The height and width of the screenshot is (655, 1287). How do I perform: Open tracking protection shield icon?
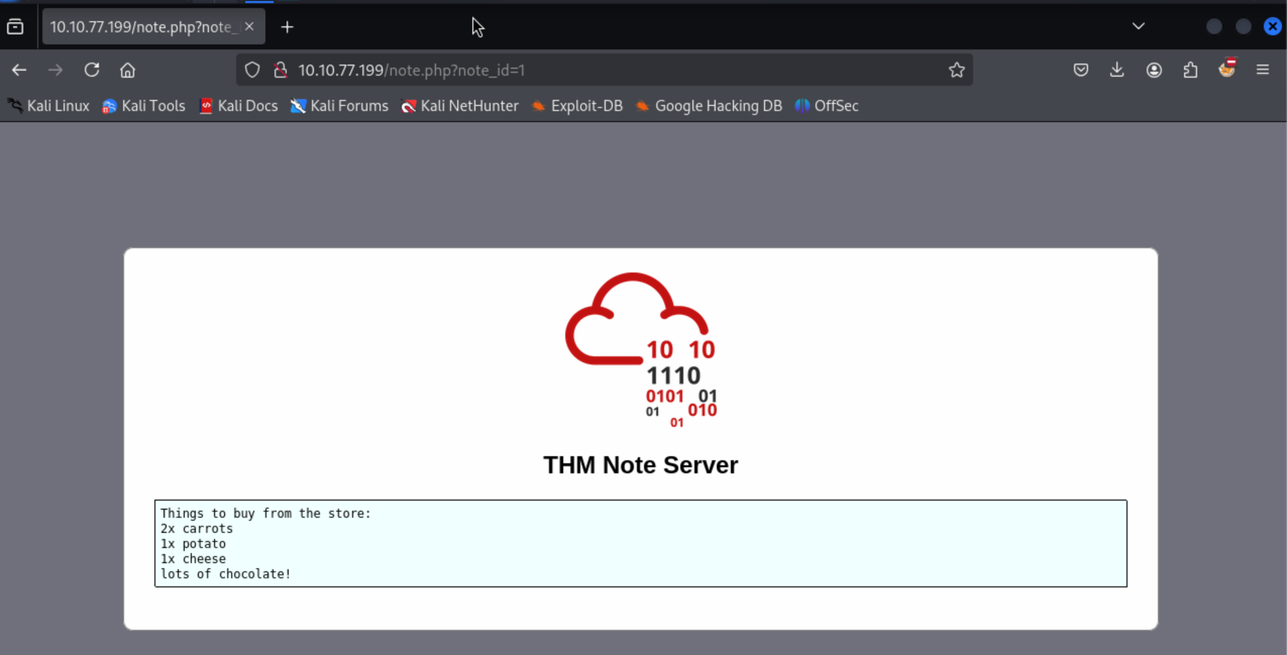252,70
